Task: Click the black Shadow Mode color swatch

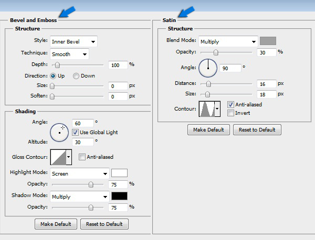Action: click(119, 197)
